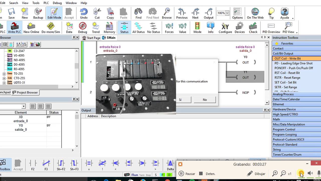Expand the Analog/Process toolbox category
The width and height of the screenshot is (321, 181).
click(x=296, y=94)
